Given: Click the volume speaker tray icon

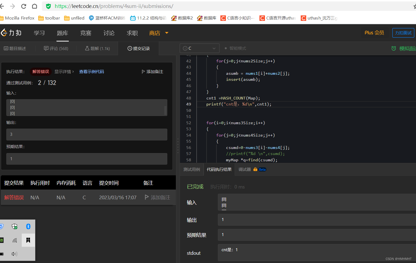Looking at the screenshot, I should [x=15, y=254].
